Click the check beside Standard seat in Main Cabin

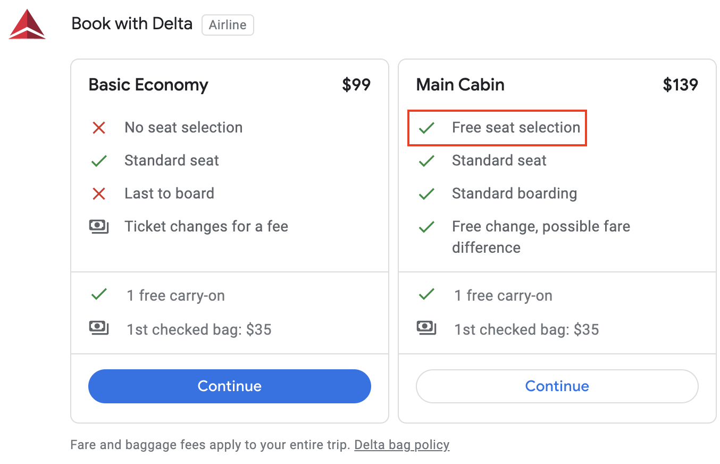pos(426,160)
